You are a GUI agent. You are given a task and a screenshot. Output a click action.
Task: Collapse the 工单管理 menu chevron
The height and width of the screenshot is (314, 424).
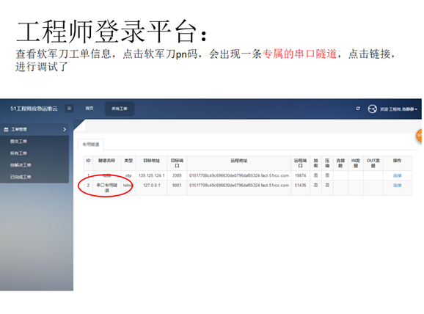click(65, 130)
